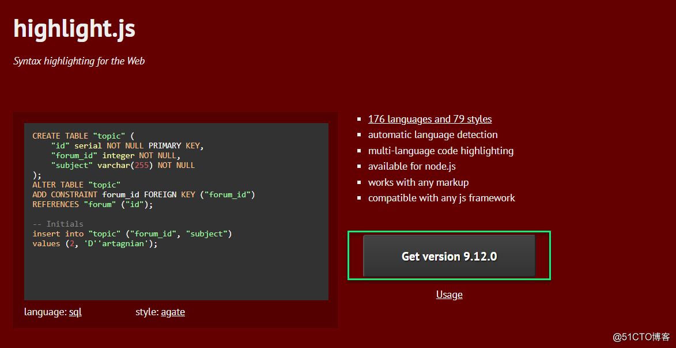The height and width of the screenshot is (348, 676).
Task: Click the '"forum_id" integer NOT NULL' code line
Action: 115,155
